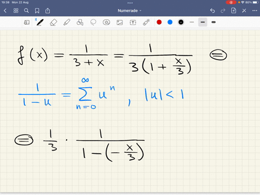
Task: Redo the last undone stroke
Action: [x=223, y=11]
